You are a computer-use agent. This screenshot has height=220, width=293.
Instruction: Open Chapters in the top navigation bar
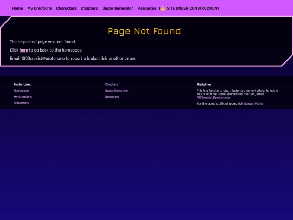(x=89, y=8)
